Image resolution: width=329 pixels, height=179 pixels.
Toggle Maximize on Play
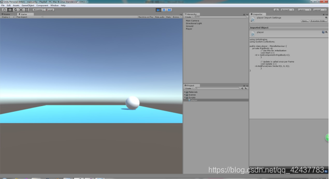(x=146, y=17)
